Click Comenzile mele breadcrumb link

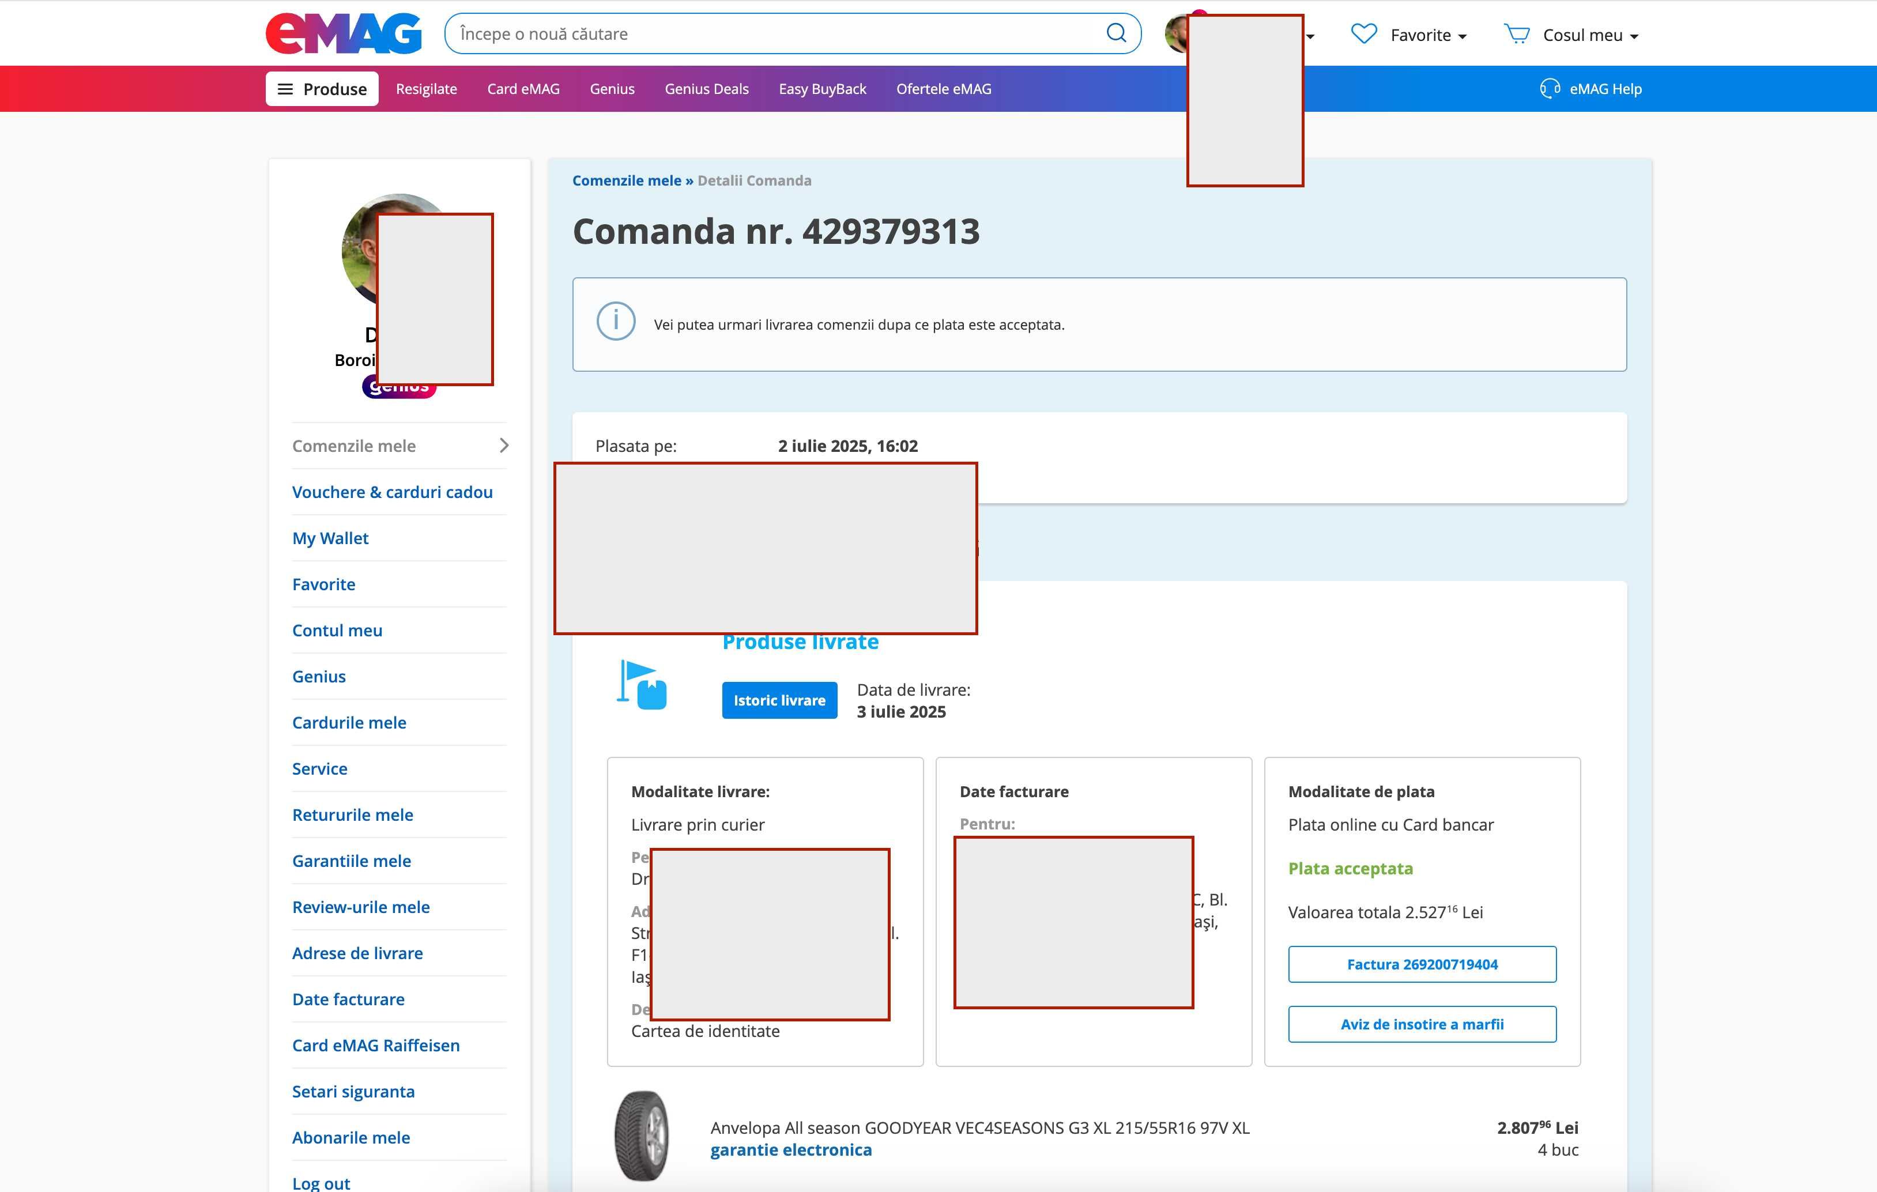[626, 180]
